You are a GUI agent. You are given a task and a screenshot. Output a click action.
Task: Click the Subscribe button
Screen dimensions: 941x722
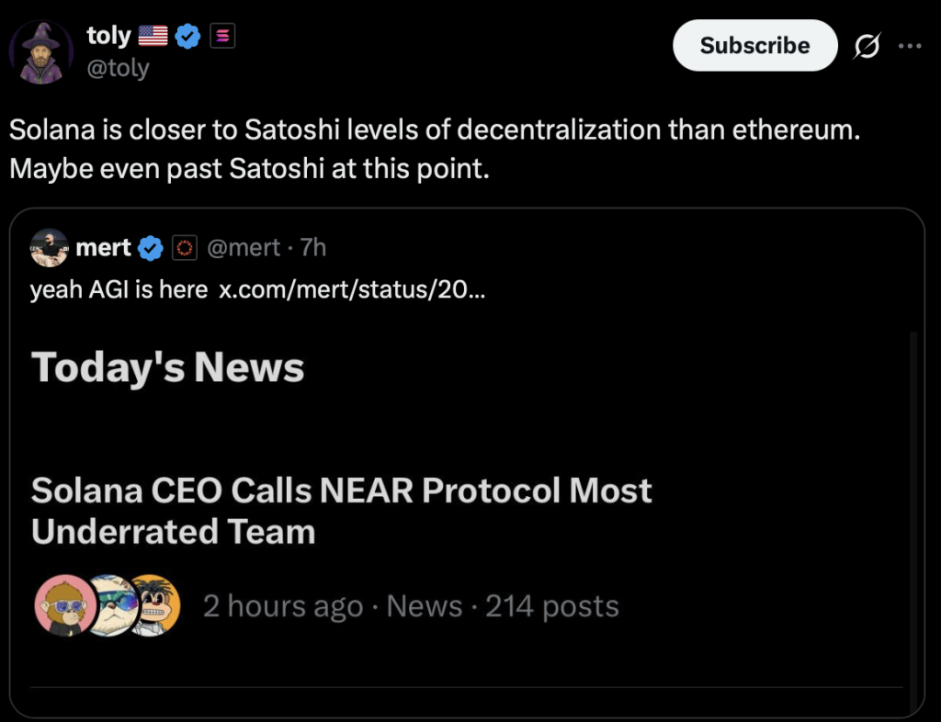(x=754, y=45)
